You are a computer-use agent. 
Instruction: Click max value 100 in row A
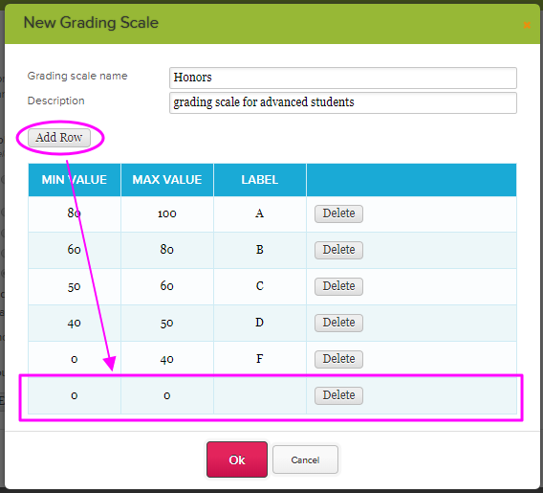167,213
